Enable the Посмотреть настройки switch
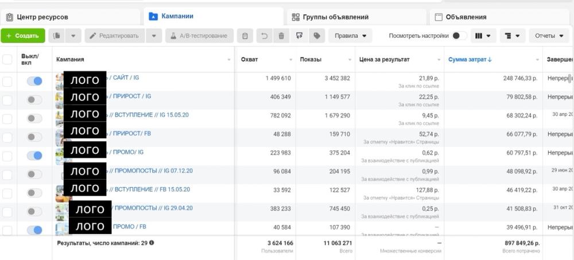Image resolution: width=574 pixels, height=260 pixels. click(459, 36)
